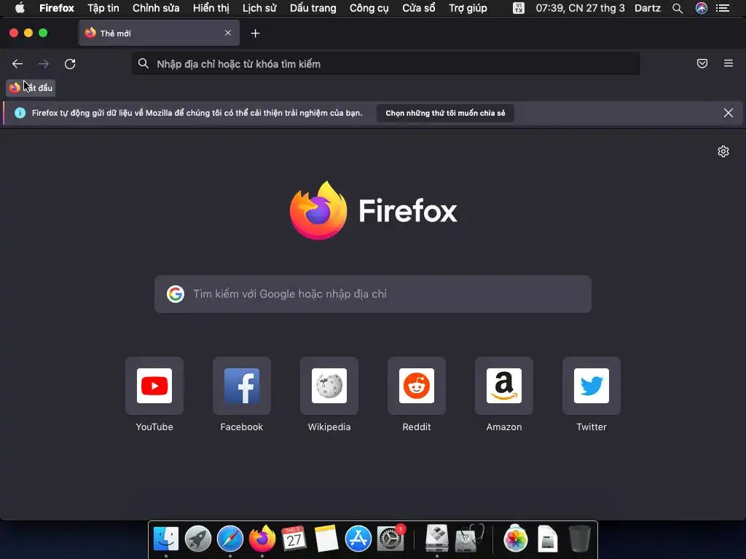
Task: Dismiss the data sharing notification bar
Action: (728, 113)
